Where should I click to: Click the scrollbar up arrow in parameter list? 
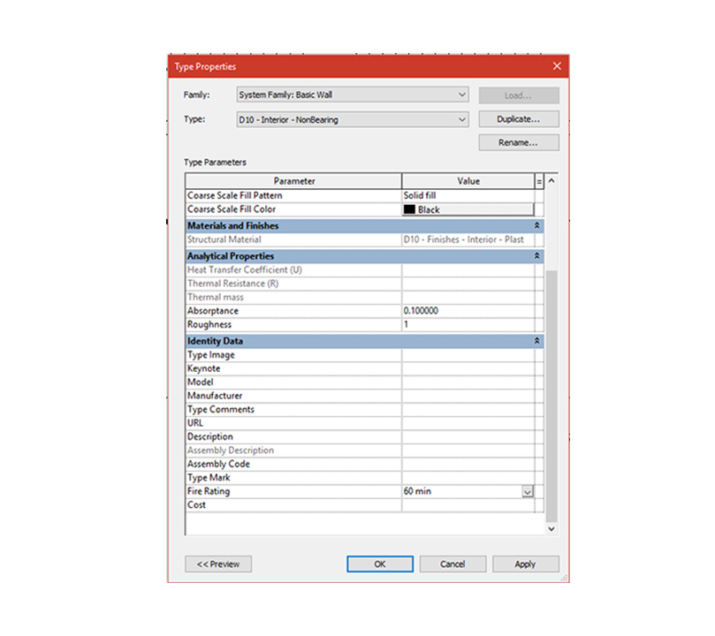[552, 181]
